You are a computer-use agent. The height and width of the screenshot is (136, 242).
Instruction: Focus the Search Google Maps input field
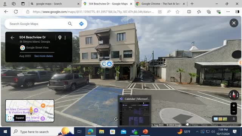tap(37, 24)
